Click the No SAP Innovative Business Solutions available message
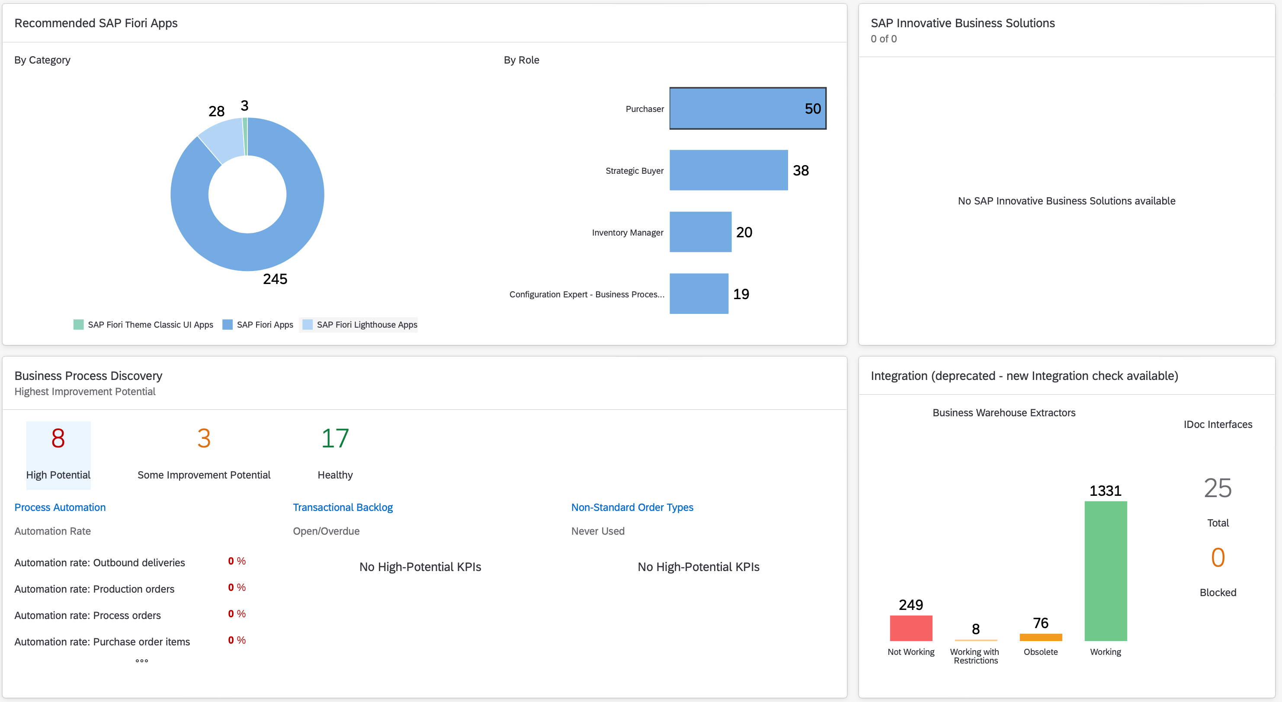 1067,201
